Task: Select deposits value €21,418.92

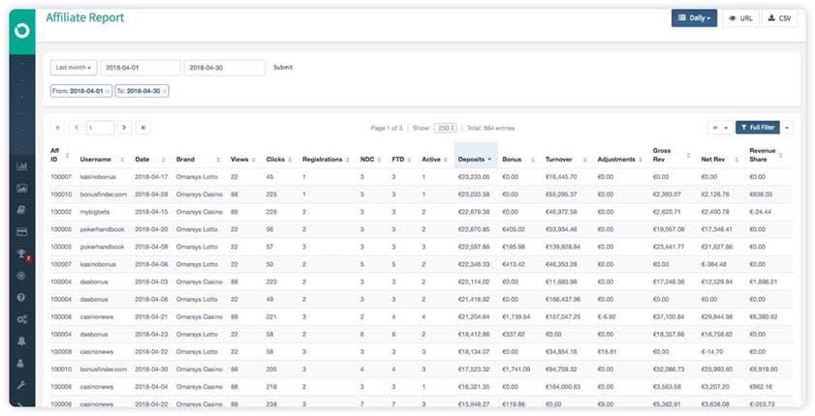Action: click(474, 299)
